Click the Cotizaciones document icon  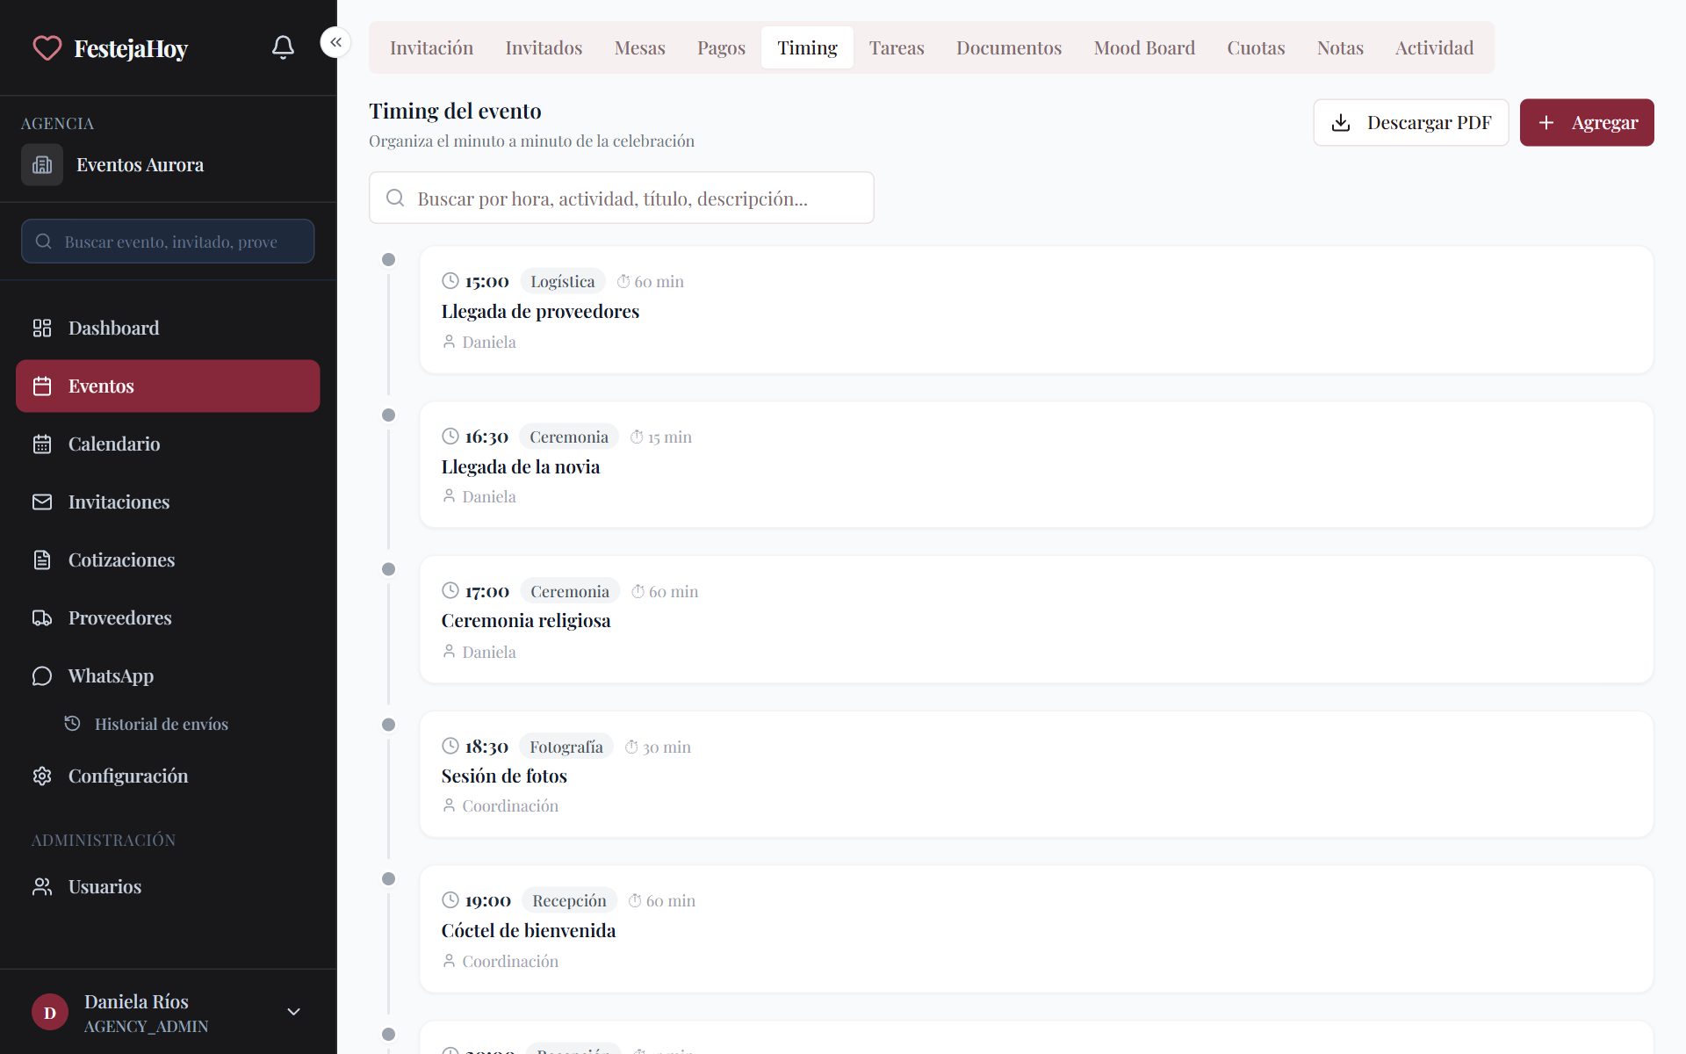tap(42, 559)
